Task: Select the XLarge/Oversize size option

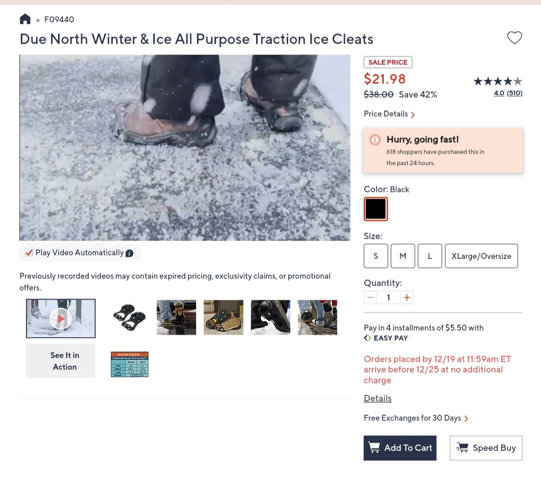Action: 481,256
